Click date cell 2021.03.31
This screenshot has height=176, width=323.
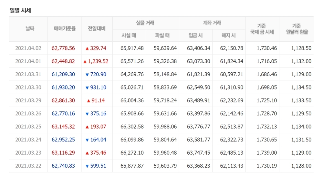pyautogui.click(x=28, y=74)
